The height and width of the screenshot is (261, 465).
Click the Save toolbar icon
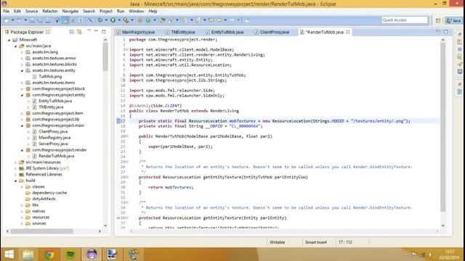32,20
